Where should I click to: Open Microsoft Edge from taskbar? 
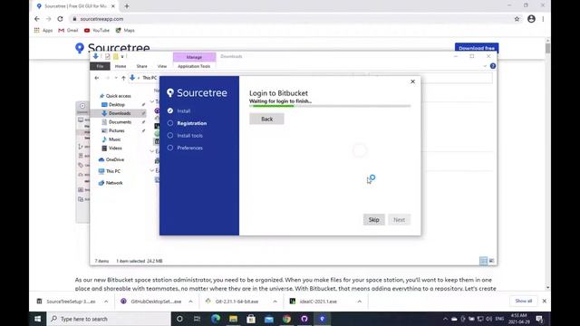(216, 319)
